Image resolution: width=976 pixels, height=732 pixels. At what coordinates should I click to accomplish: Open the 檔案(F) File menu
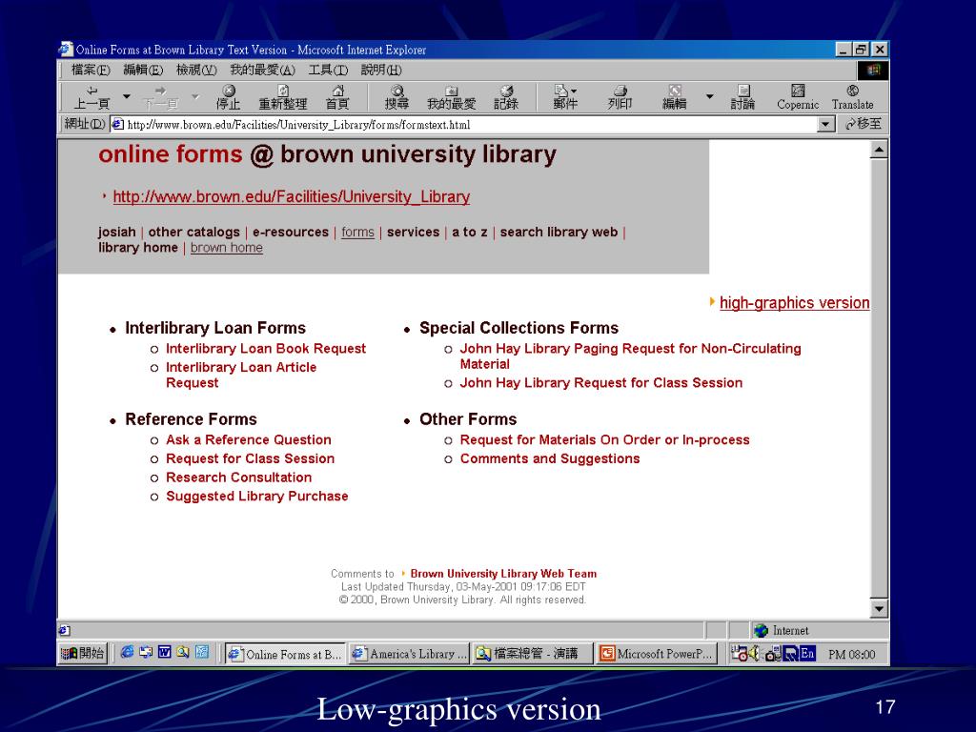pyautogui.click(x=91, y=70)
